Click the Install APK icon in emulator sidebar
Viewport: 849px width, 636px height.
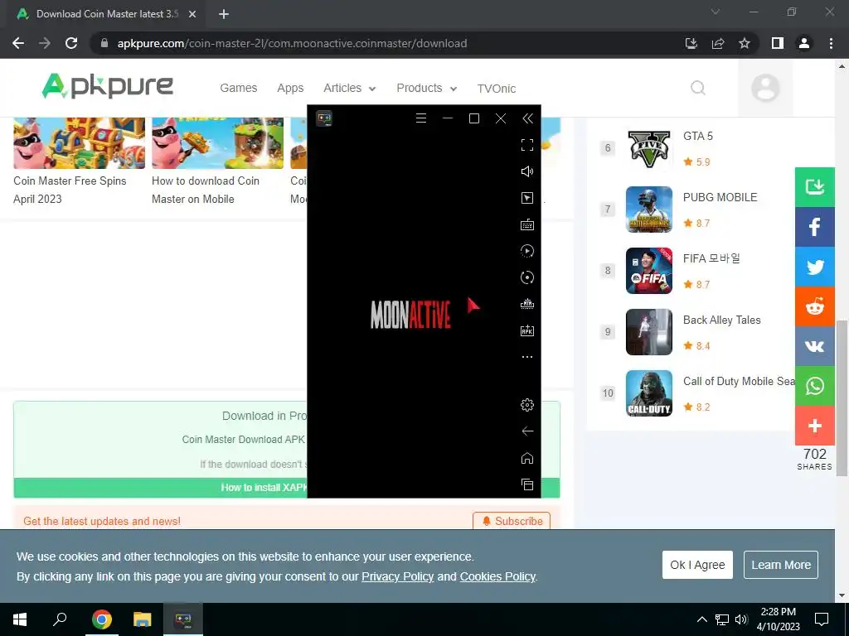point(526,330)
